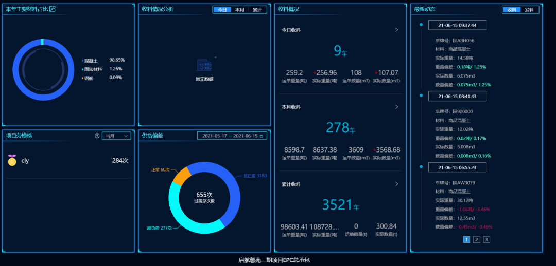Select the 累计 tab in 收料情况分析
This screenshot has height=266, width=556.
coord(257,10)
